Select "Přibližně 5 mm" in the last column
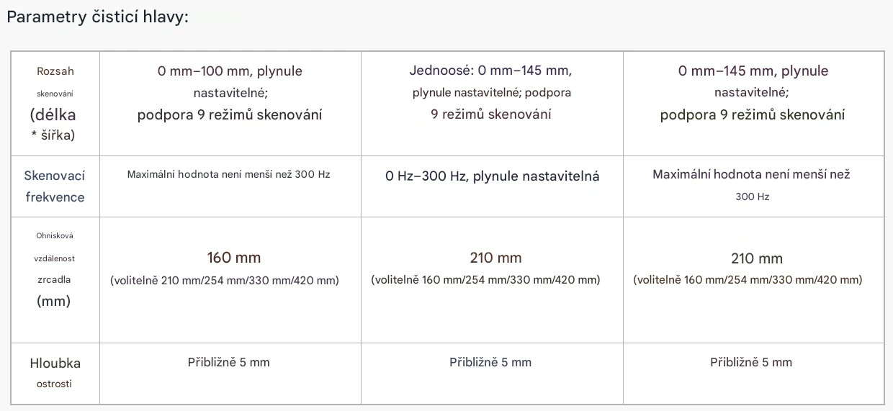This screenshot has height=411, width=893. [x=751, y=362]
